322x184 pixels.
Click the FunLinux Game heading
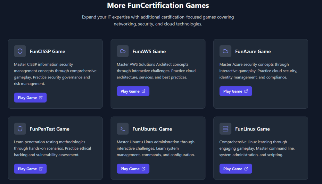(x=252, y=129)
